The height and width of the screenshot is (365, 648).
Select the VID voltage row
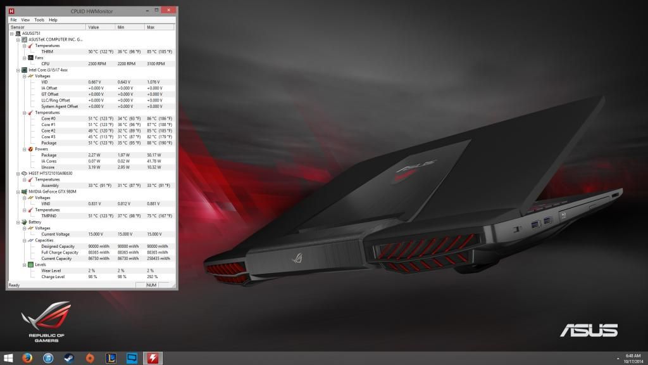click(91, 82)
